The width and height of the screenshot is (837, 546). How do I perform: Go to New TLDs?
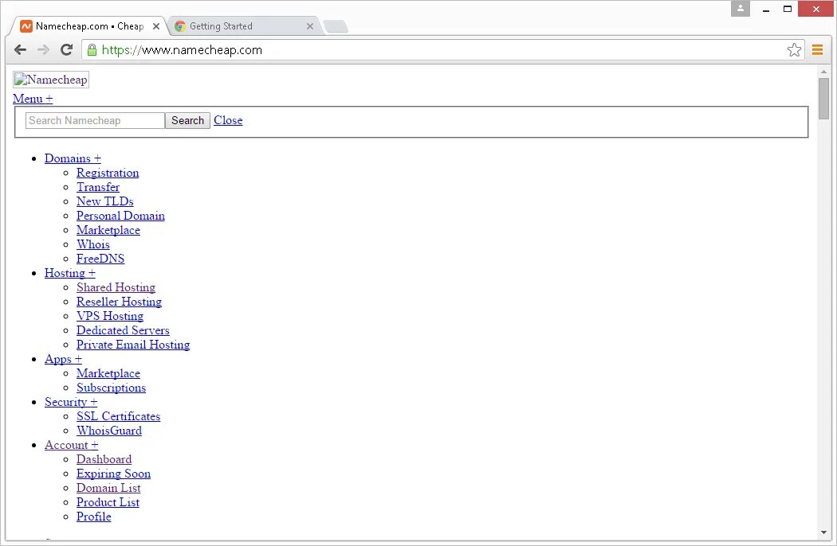104,201
